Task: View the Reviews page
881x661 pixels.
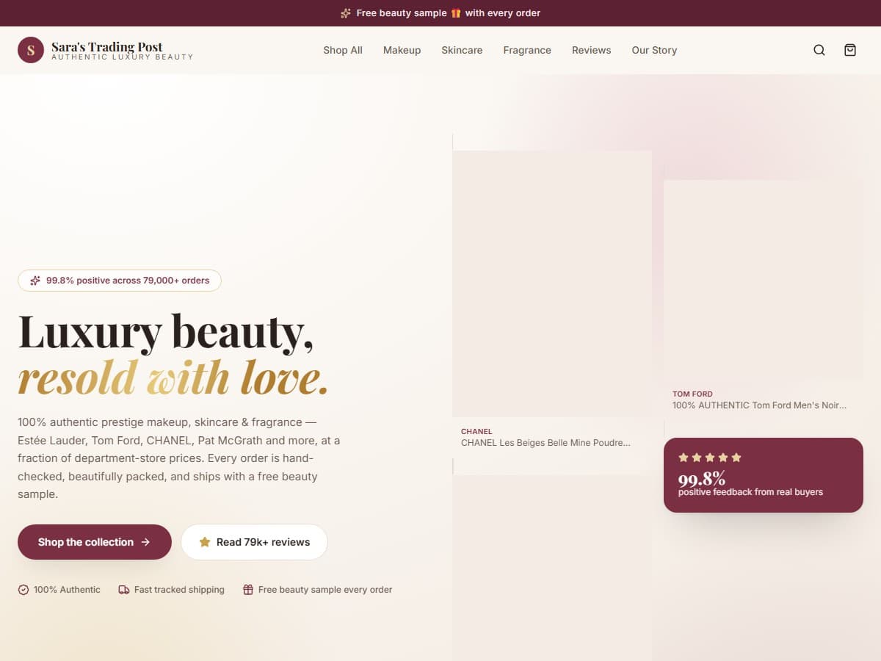Action: pos(592,50)
